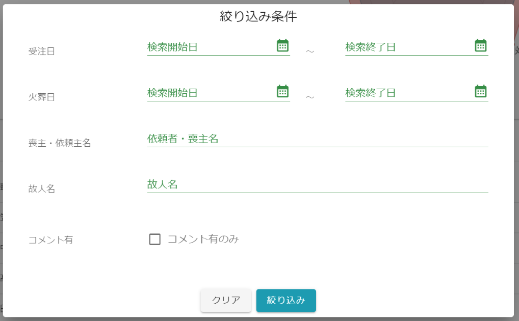
Task: Click the 火葬日 row label
Action: pyautogui.click(x=42, y=97)
